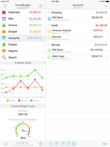The height and width of the screenshot is (147, 110).
Task: Tap the -$1,400.59 Credit total
Action: 101,25
